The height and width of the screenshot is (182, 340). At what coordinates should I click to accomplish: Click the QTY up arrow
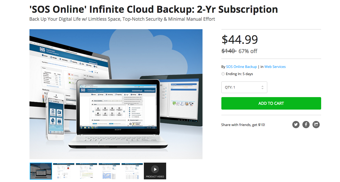262,86
